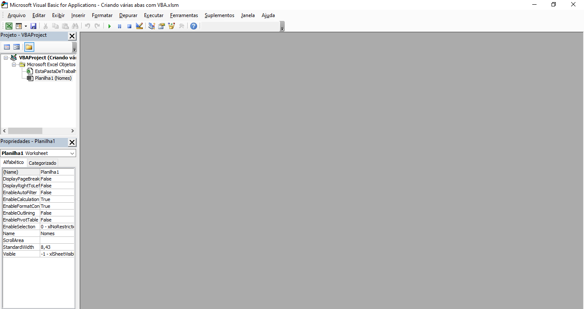Close the Propriedades - Planilha1 panel
584x309 pixels.
tap(72, 142)
